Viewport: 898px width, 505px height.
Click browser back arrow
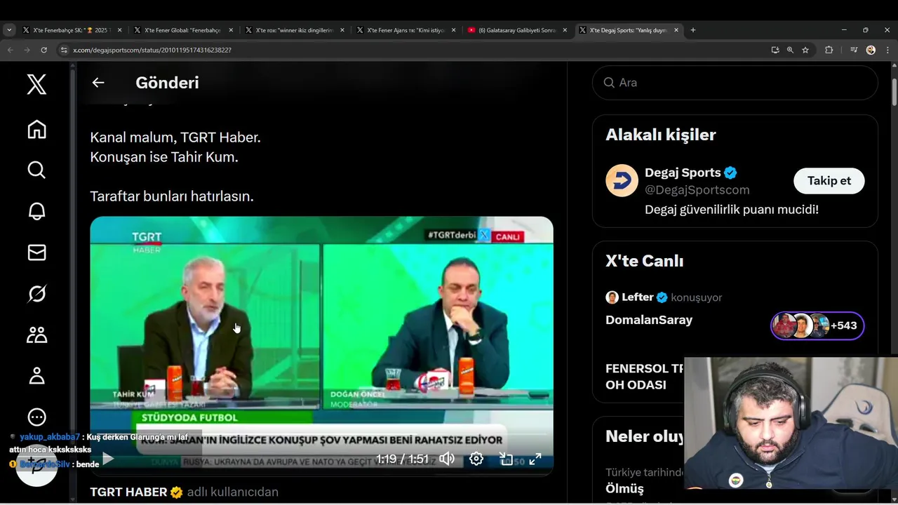pyautogui.click(x=10, y=50)
